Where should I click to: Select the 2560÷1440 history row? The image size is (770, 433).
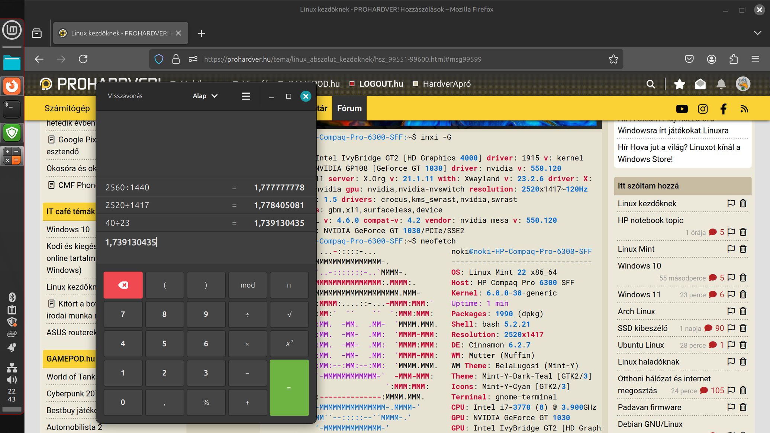(x=206, y=188)
